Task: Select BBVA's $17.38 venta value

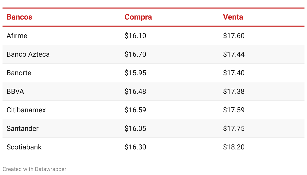Action: pyautogui.click(x=234, y=91)
